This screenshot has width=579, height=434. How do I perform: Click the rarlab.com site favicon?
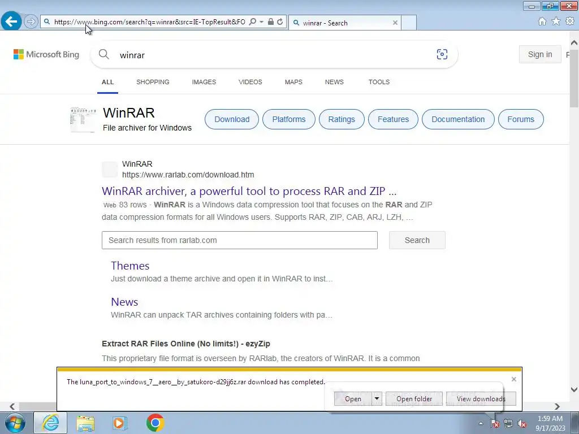point(110,170)
